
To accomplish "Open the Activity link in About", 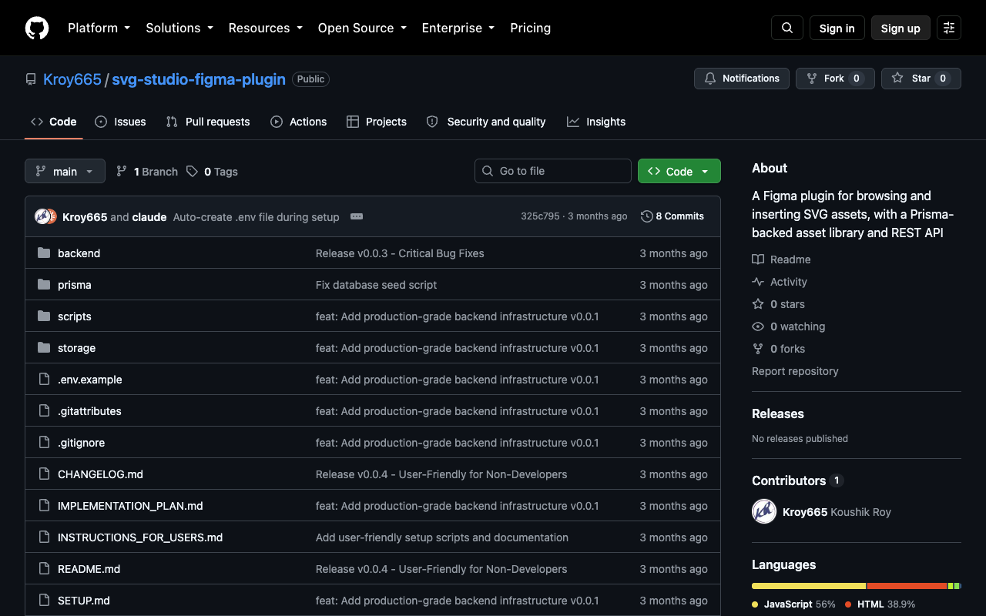I will click(780, 282).
